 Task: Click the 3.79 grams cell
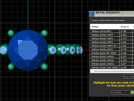(126, 49)
